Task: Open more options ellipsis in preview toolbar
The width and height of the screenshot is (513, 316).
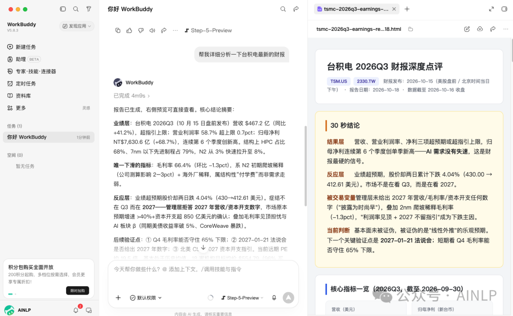Action: (x=506, y=29)
